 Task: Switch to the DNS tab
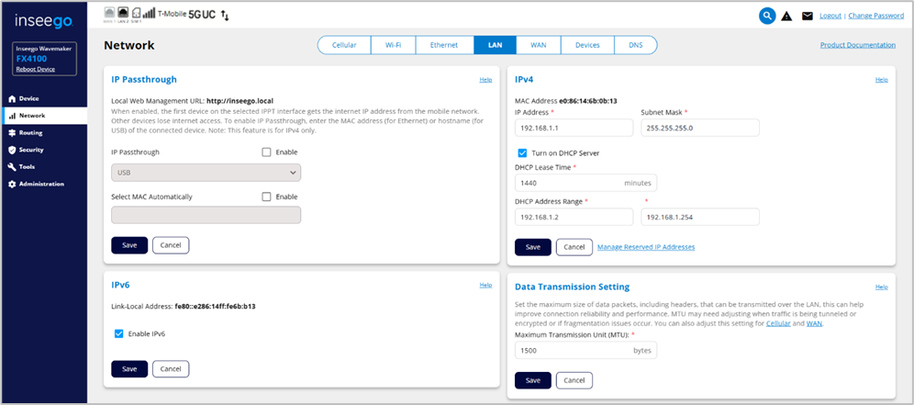[635, 45]
